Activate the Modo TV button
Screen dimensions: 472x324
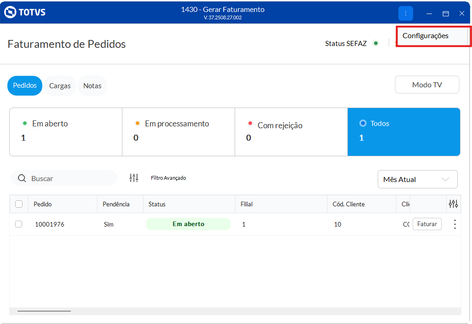tap(427, 85)
